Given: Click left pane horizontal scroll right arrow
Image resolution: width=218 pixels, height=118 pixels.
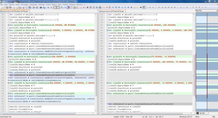Looking at the screenshot, I should (x=93, y=113).
